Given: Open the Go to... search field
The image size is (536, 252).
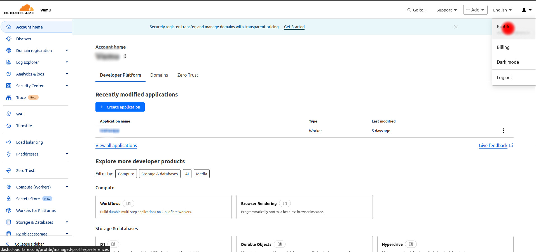Looking at the screenshot, I should pos(417,10).
